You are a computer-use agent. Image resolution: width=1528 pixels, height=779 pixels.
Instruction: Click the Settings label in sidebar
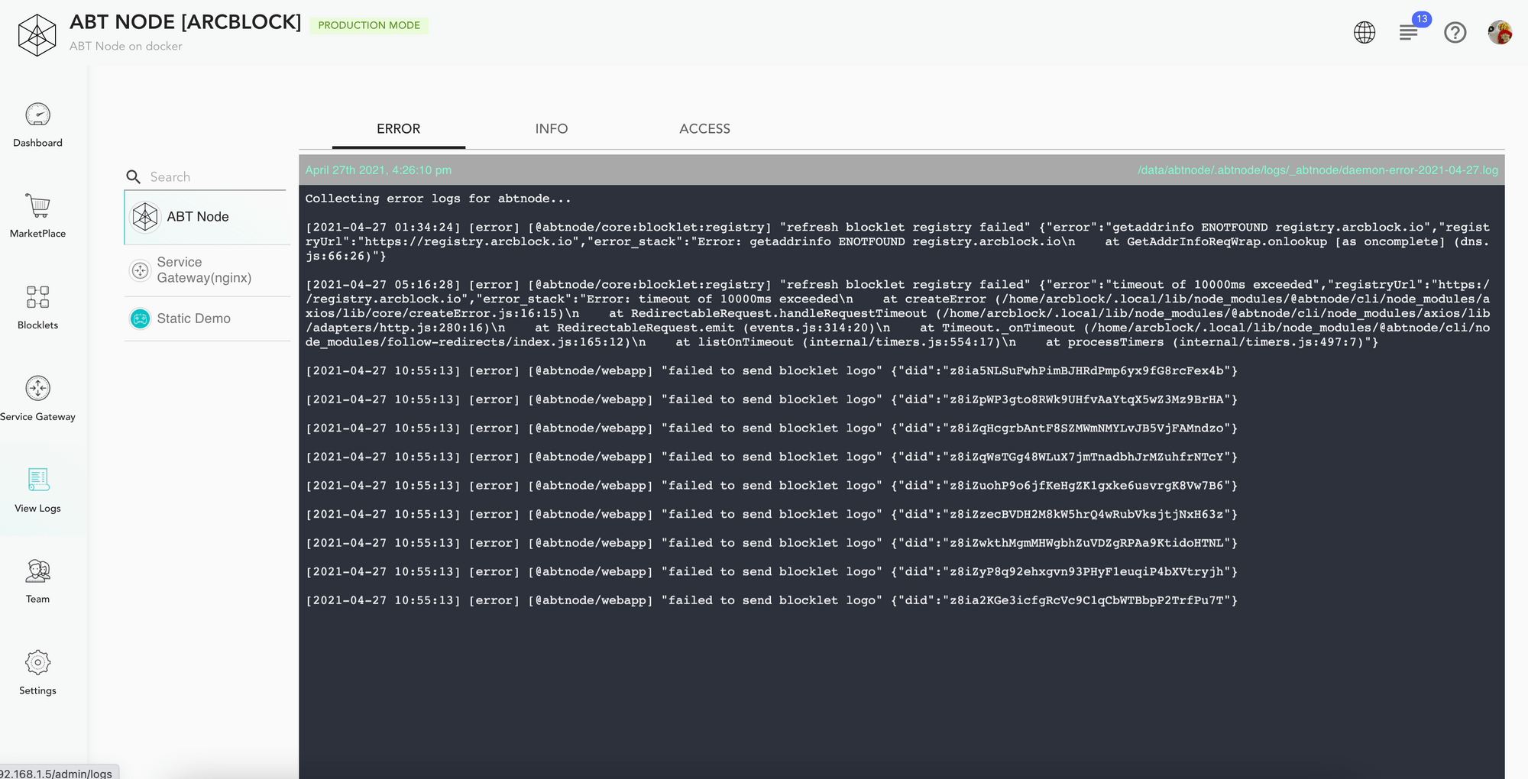[x=37, y=690]
